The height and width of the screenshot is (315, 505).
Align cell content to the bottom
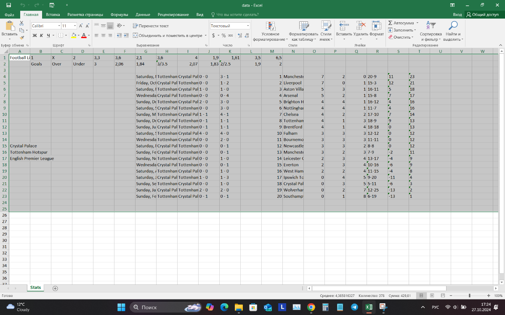point(110,26)
